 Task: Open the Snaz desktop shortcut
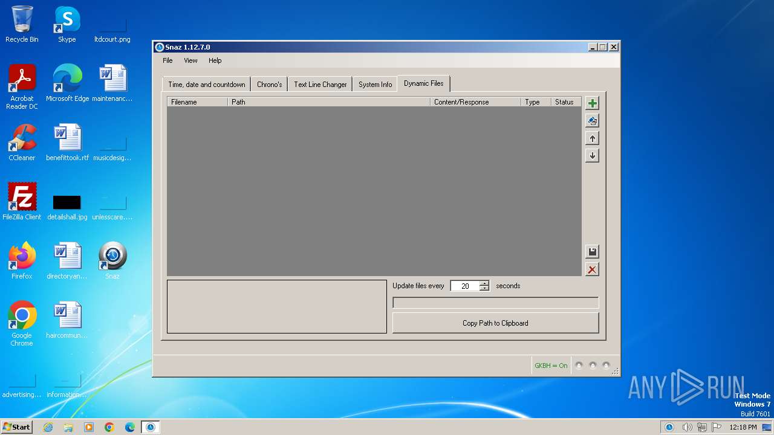pyautogui.click(x=112, y=261)
